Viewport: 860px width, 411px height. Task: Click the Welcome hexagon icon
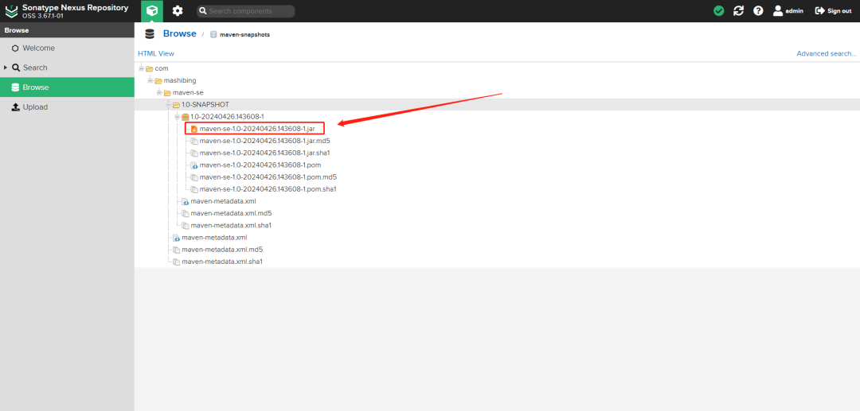pos(15,48)
